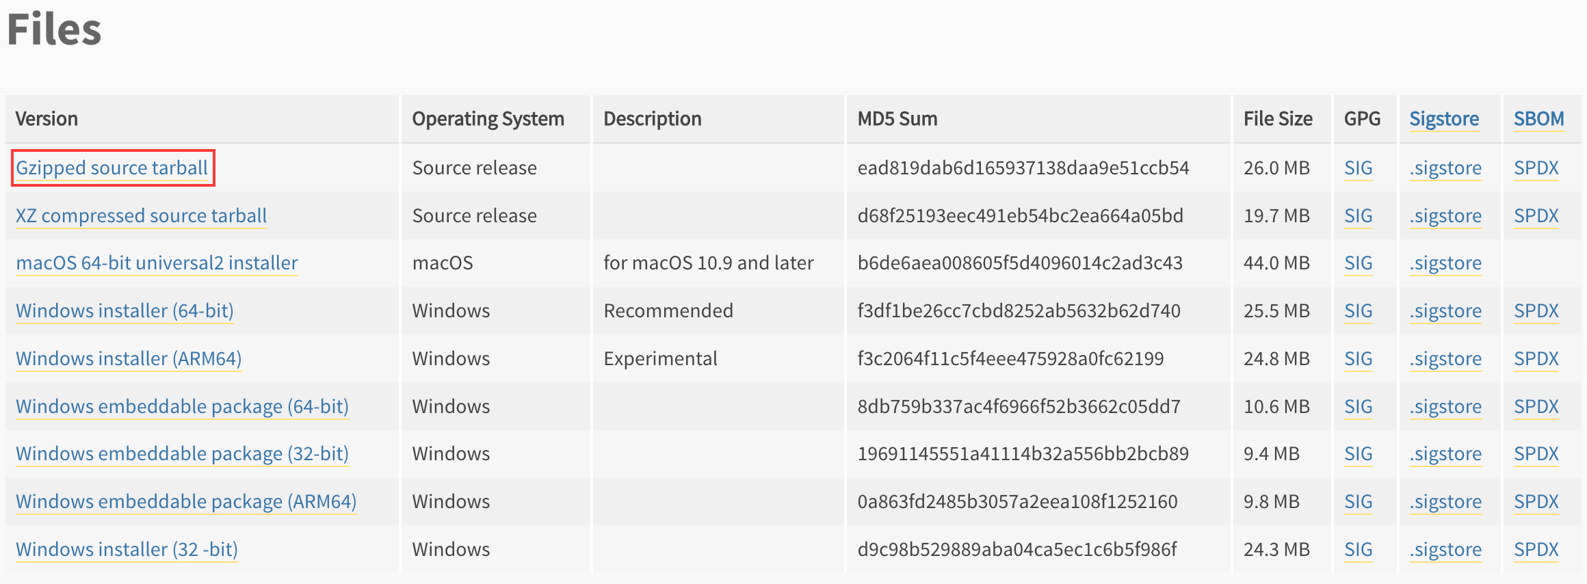This screenshot has width=1587, height=584.
Task: Select Windows installer (32-bit) download
Action: (x=127, y=550)
